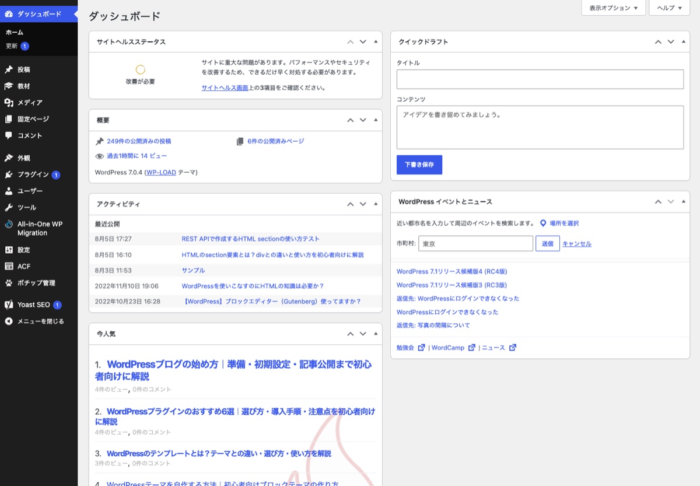Screen dimensions: 700x486
Task: Move アクティビティ widget up with arrow
Action: (x=350, y=204)
